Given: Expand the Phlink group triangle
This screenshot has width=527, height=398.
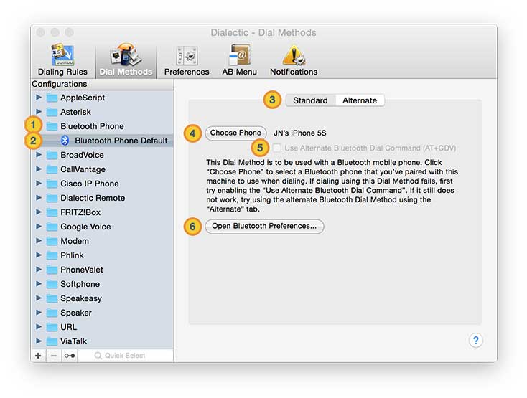Looking at the screenshot, I should (39, 255).
